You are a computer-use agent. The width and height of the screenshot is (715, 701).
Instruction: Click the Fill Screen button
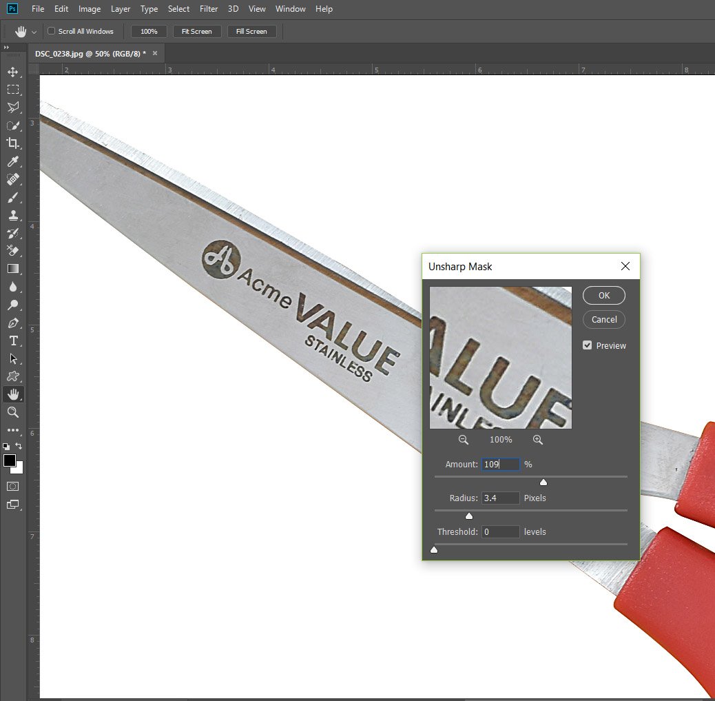click(251, 32)
